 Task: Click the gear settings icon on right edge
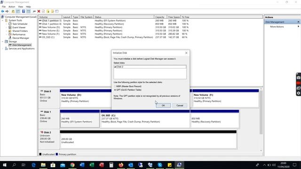click(x=298, y=93)
